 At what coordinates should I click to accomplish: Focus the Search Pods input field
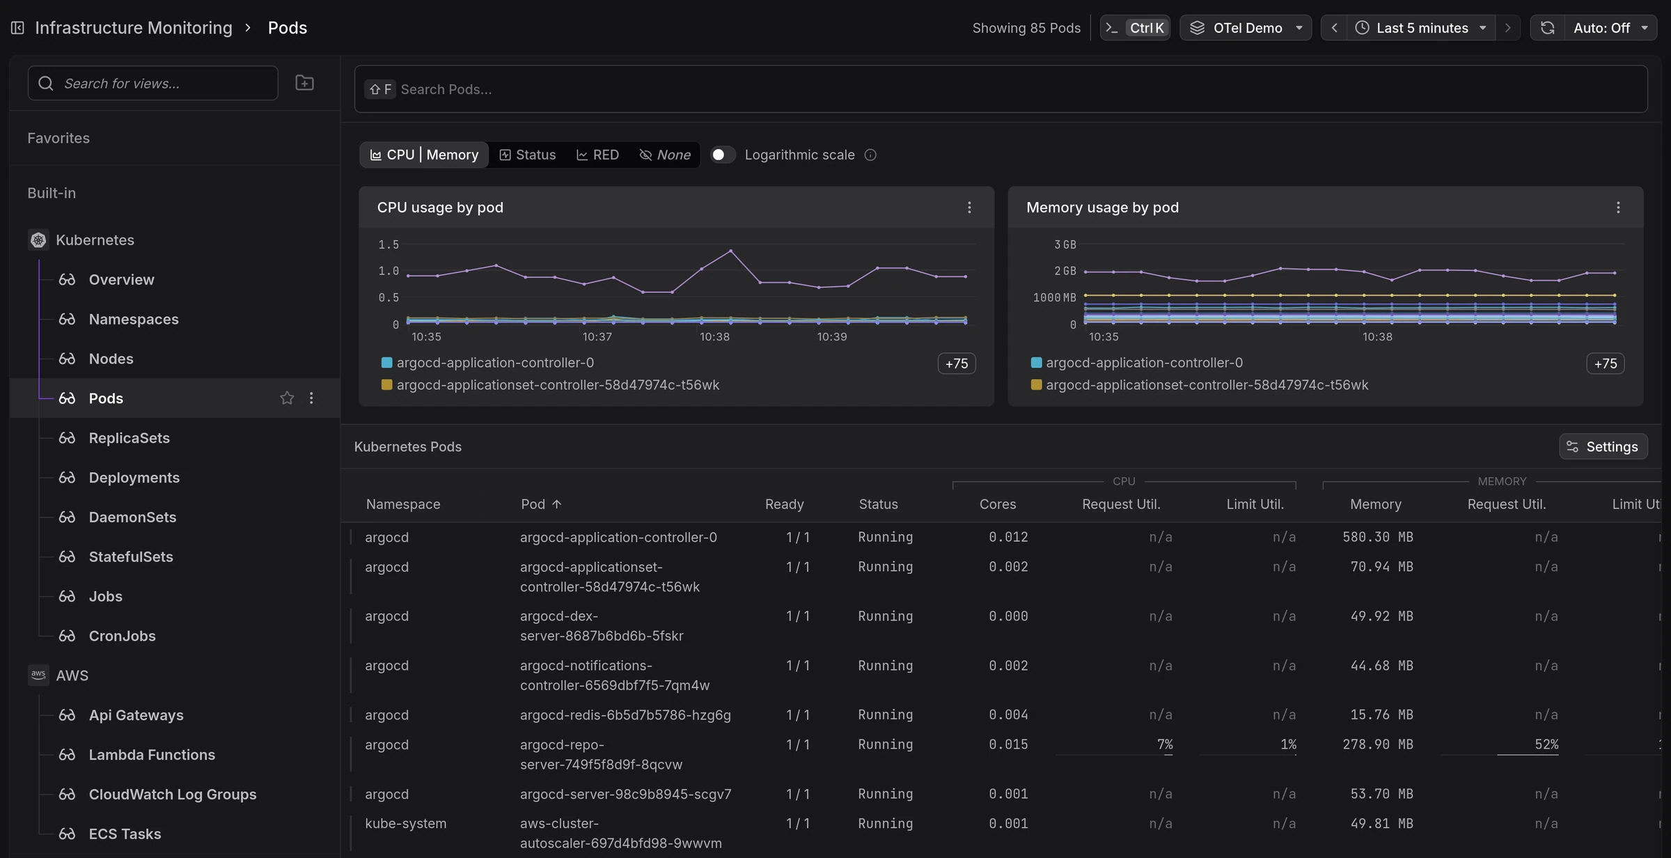1001,89
